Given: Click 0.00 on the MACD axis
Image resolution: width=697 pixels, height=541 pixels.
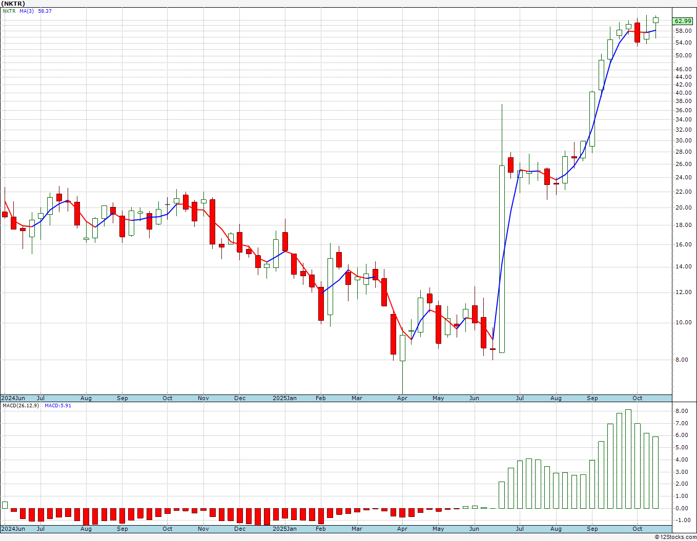Looking at the screenshot, I should point(681,508).
